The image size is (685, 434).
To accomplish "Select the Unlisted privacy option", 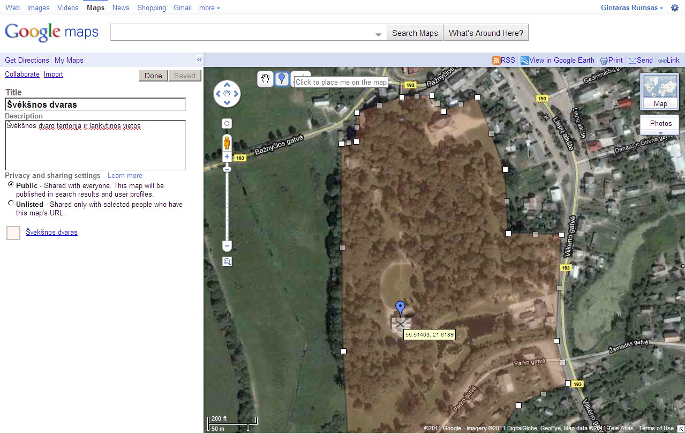I will click(x=11, y=204).
